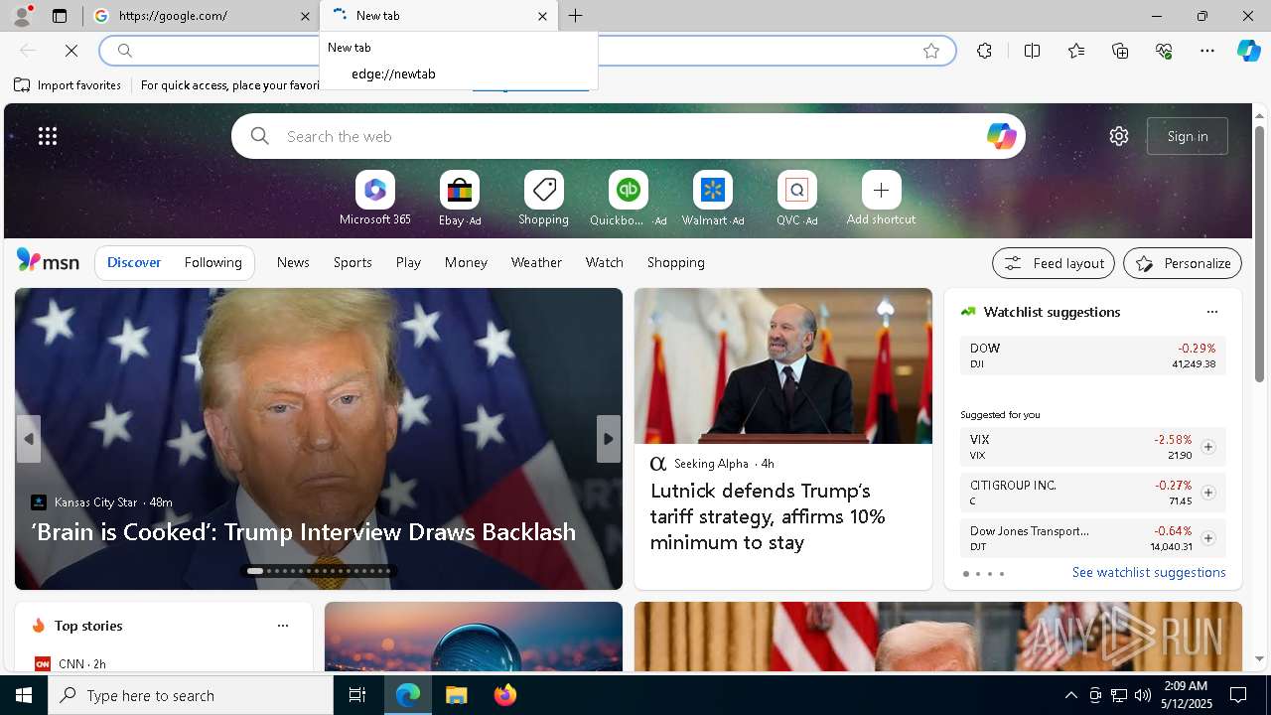The width and height of the screenshot is (1271, 715).
Task: Open a new tab with plus button
Action: [576, 16]
